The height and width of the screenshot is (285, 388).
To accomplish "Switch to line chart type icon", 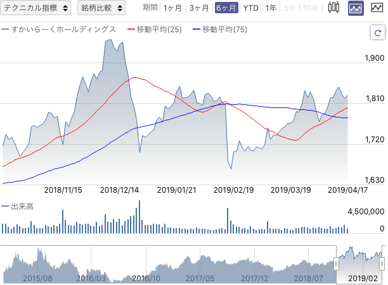I will (377, 8).
